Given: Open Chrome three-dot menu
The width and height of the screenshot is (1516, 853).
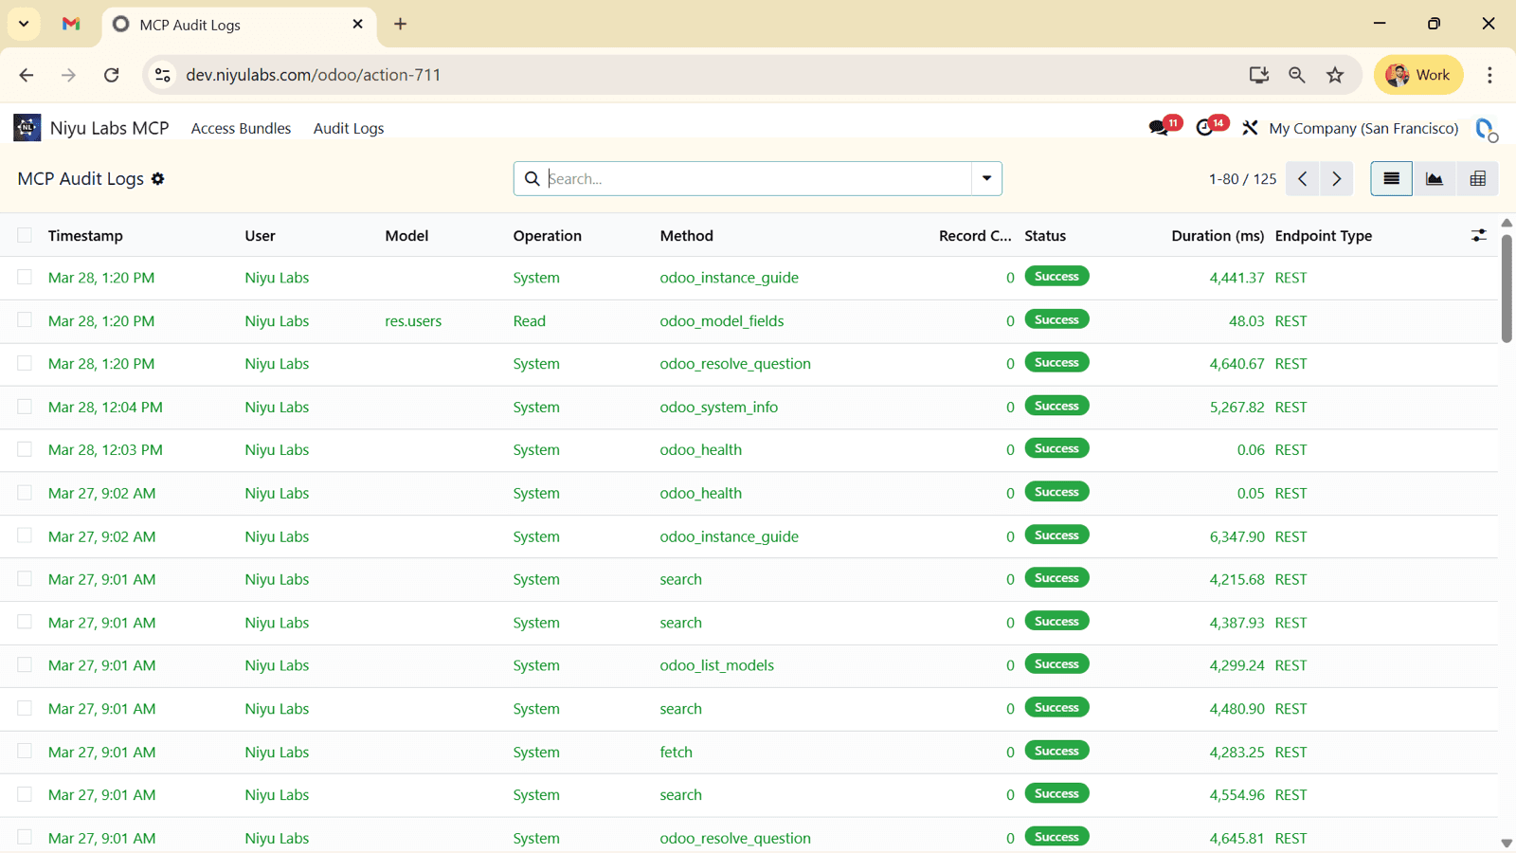Looking at the screenshot, I should [1489, 75].
